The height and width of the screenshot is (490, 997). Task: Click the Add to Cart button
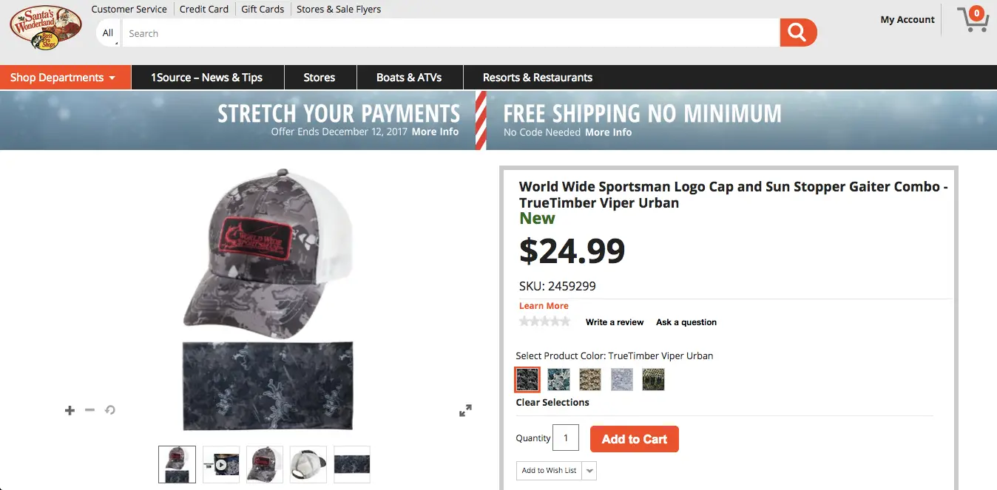point(634,439)
